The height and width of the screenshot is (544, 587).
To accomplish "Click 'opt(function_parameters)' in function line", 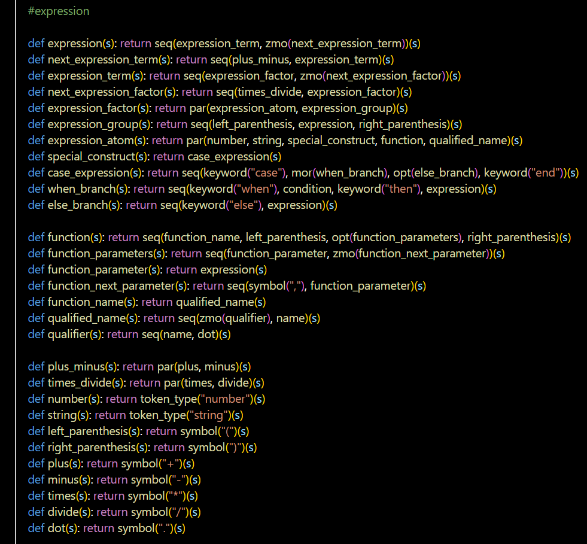I will (x=397, y=237).
